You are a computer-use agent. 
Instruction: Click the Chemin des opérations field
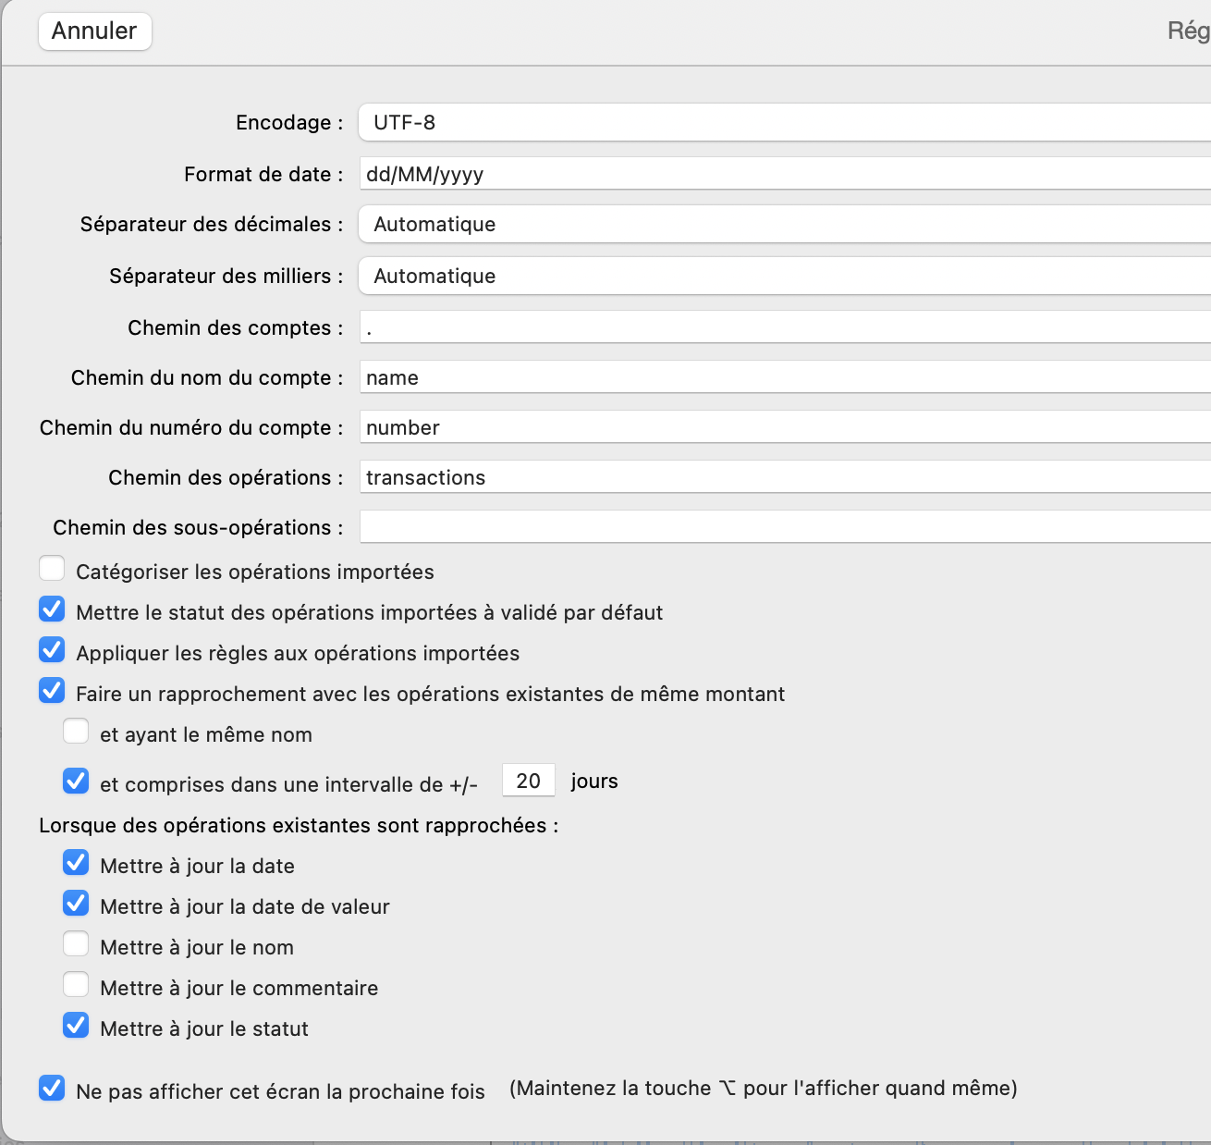click(785, 477)
